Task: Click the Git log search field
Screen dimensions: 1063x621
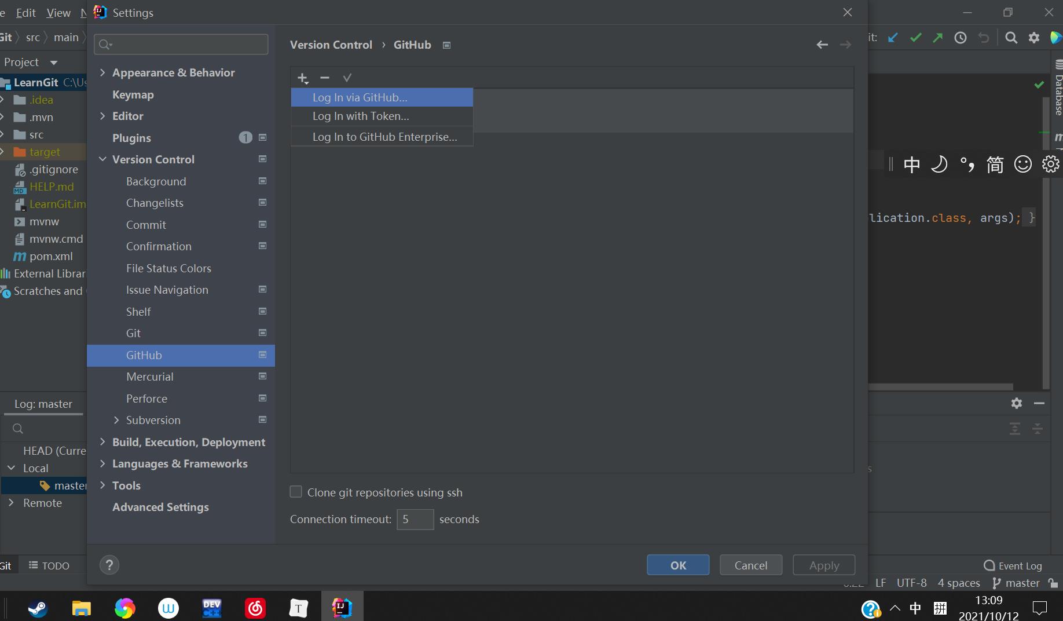Action: point(45,429)
